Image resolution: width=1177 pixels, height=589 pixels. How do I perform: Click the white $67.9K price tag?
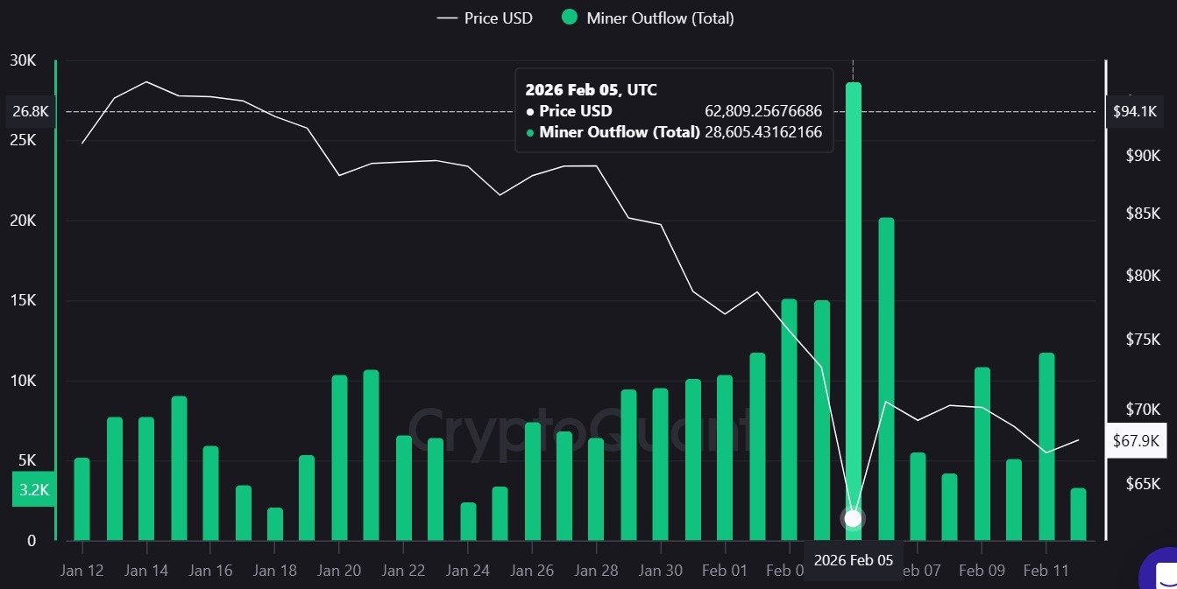tap(1136, 441)
